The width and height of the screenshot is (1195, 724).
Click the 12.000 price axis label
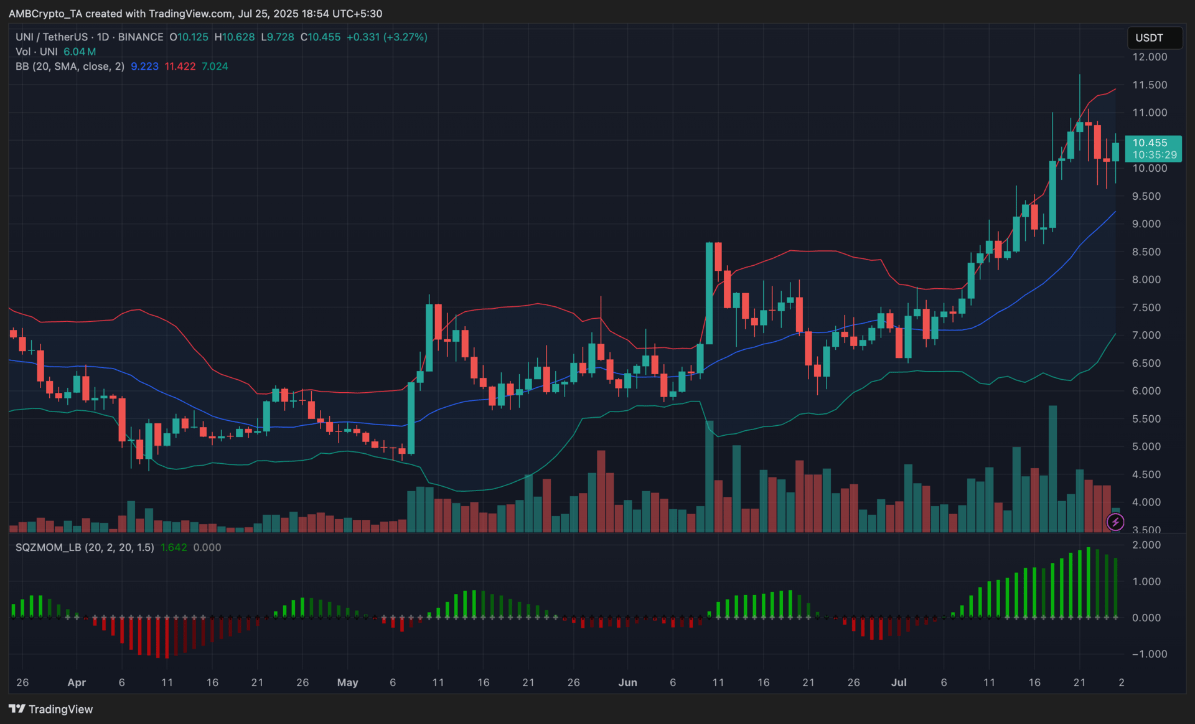tap(1150, 57)
